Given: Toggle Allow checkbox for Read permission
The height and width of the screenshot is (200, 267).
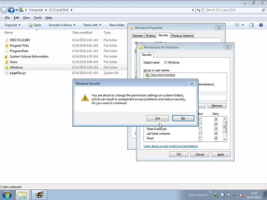Looking at the screenshot, I should 201,138.
